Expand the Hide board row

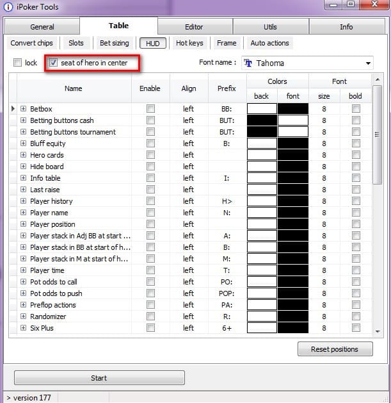pos(24,167)
